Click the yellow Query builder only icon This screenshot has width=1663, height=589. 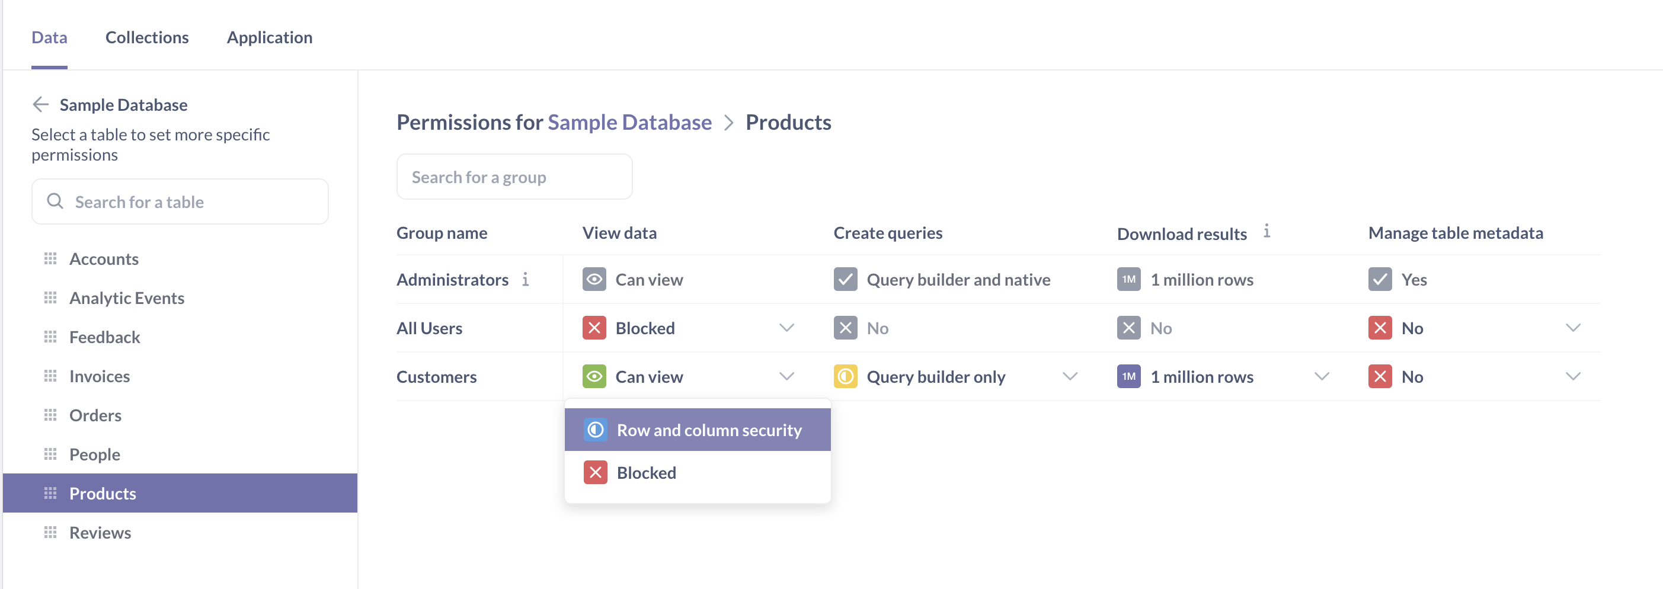click(845, 377)
